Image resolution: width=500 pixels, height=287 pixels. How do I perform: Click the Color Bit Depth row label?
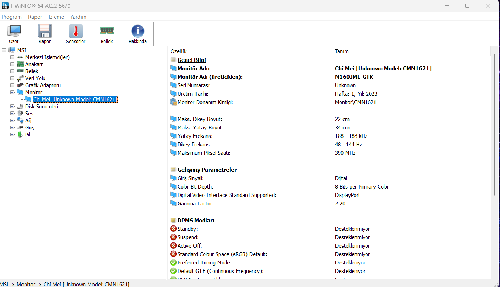click(x=195, y=187)
